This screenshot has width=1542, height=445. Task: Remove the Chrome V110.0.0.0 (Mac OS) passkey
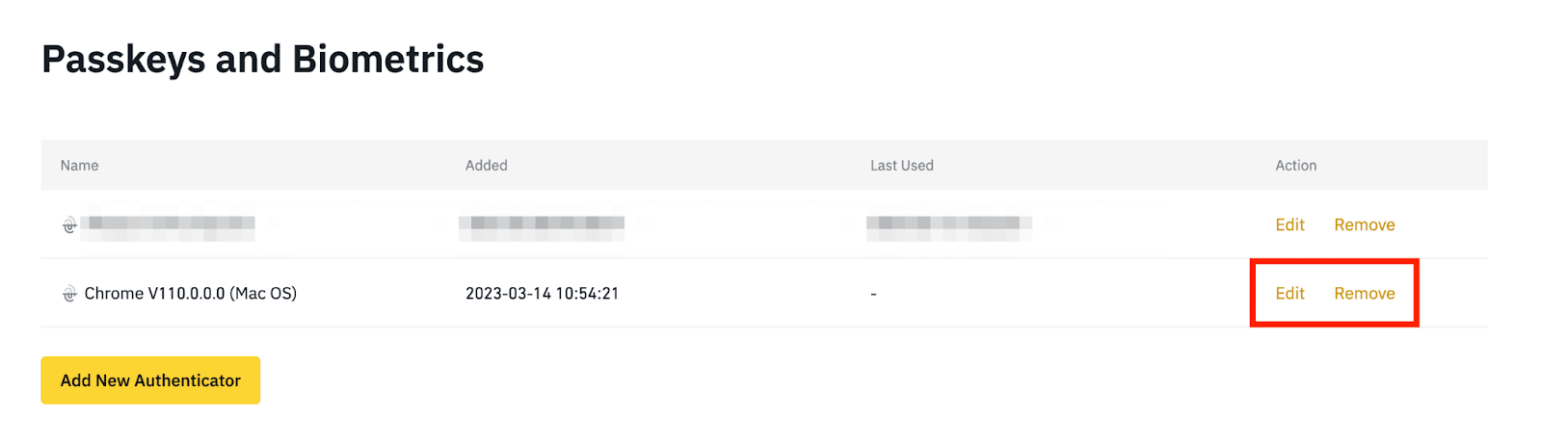point(1364,293)
